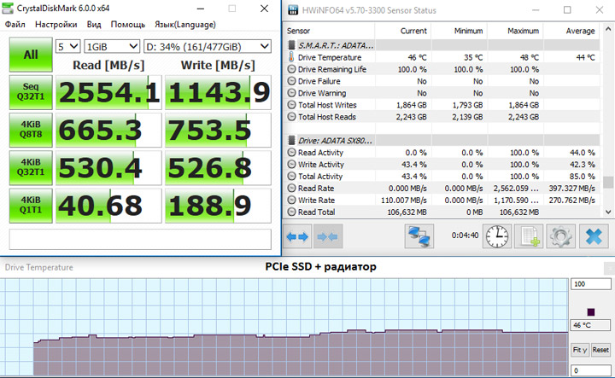615x378 pixels.
Task: Run the 4KiB Q32T1 test
Action: (x=31, y=167)
